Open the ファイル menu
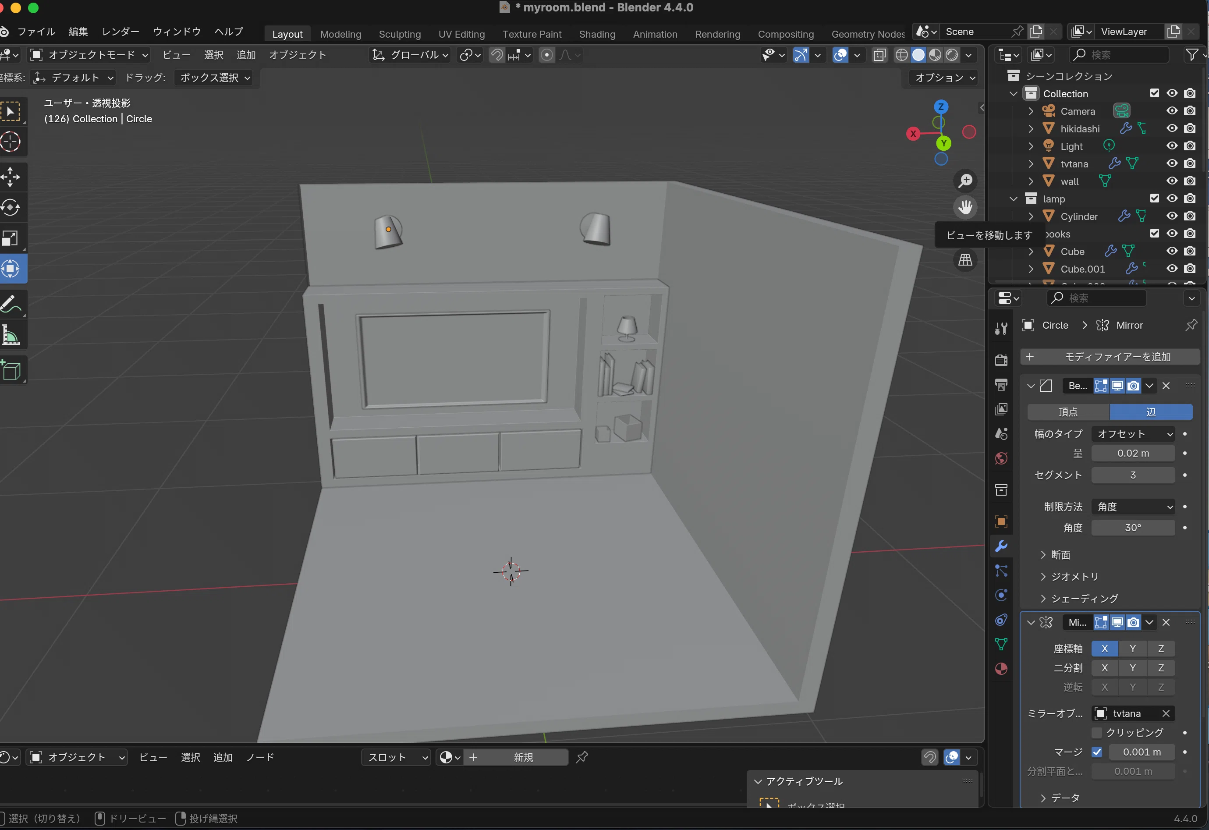Image resolution: width=1209 pixels, height=830 pixels. (36, 31)
